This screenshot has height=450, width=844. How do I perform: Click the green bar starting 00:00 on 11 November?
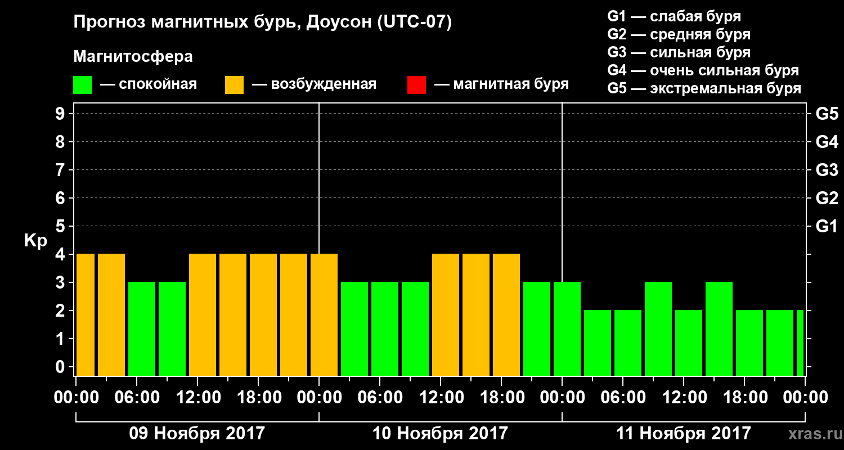click(x=567, y=328)
